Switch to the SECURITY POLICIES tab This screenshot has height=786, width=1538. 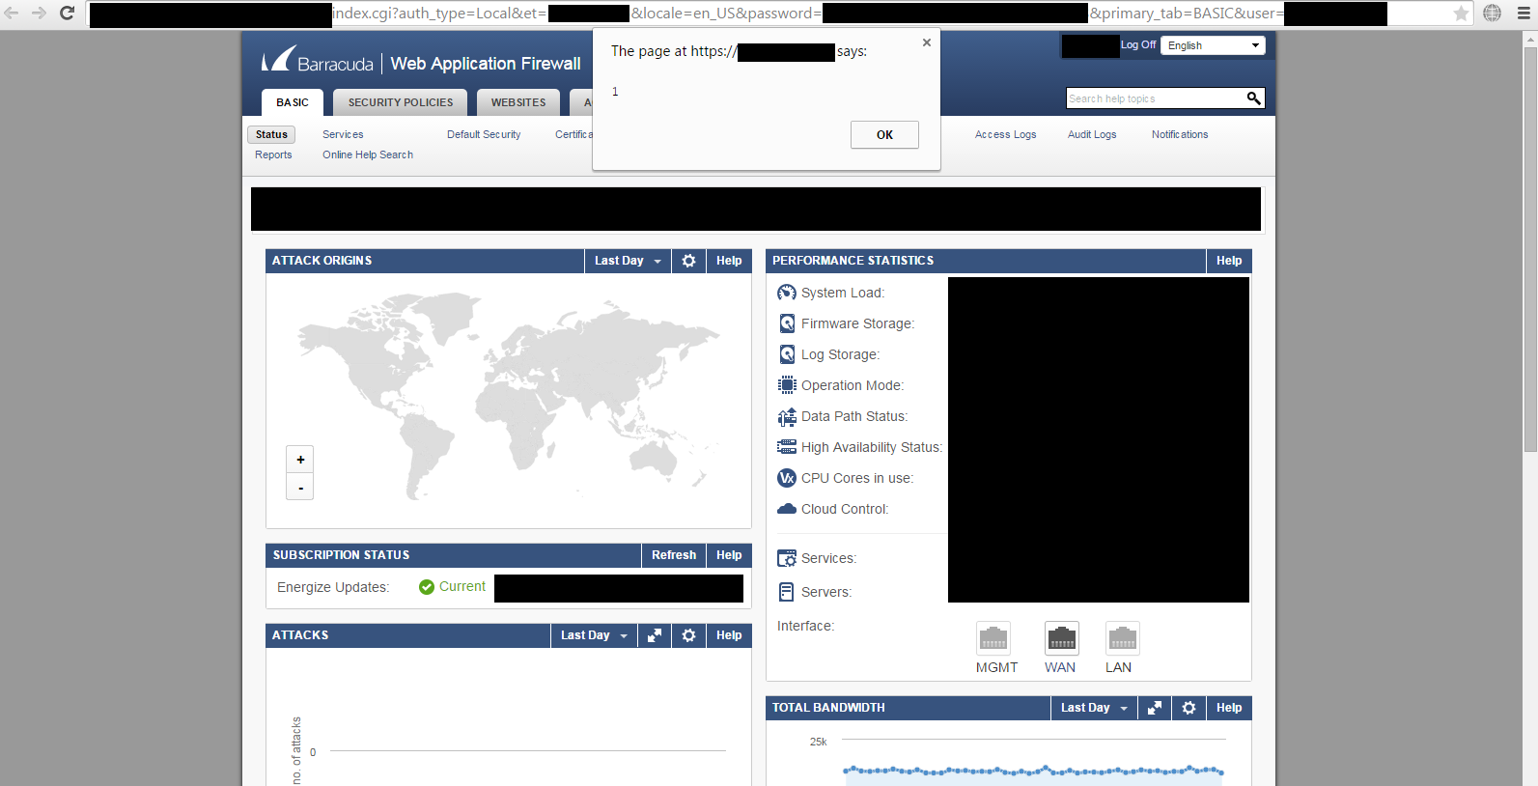[401, 102]
